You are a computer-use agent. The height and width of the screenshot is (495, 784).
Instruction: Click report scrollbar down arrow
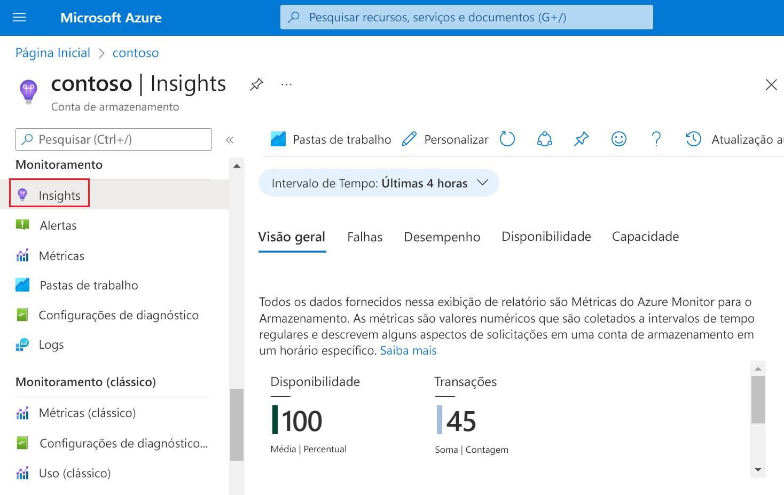tap(758, 470)
